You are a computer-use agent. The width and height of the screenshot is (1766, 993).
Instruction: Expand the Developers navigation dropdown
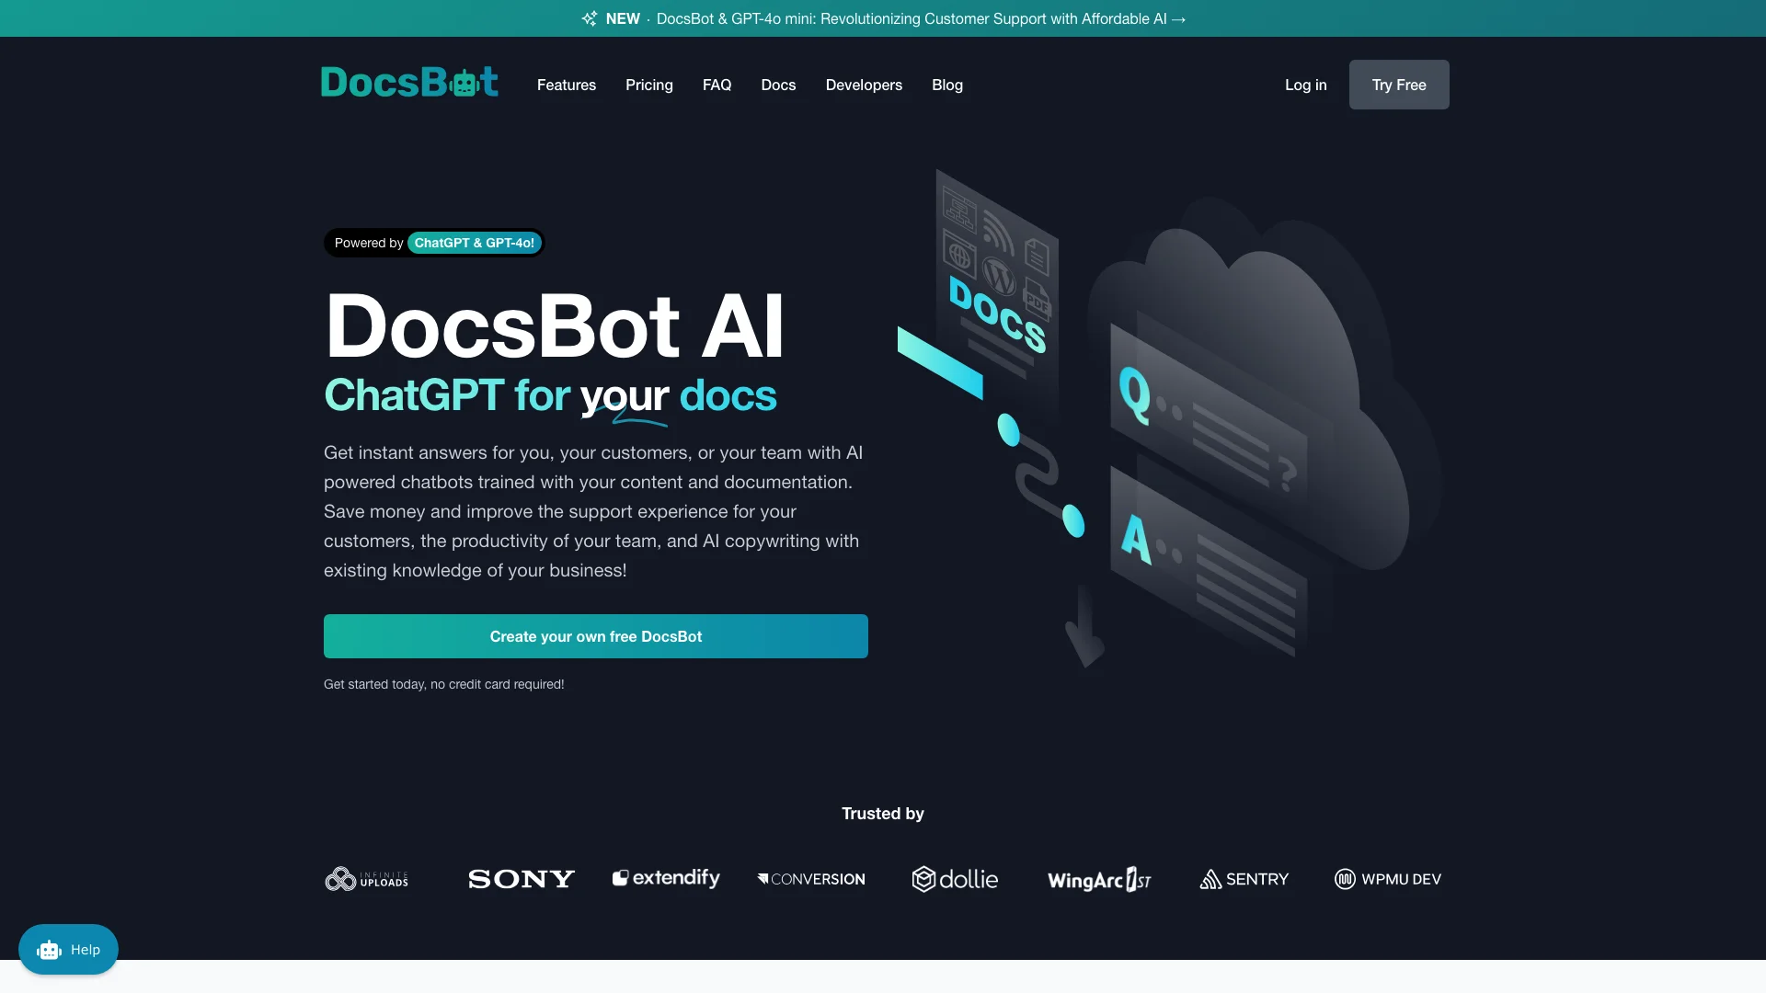pos(864,84)
